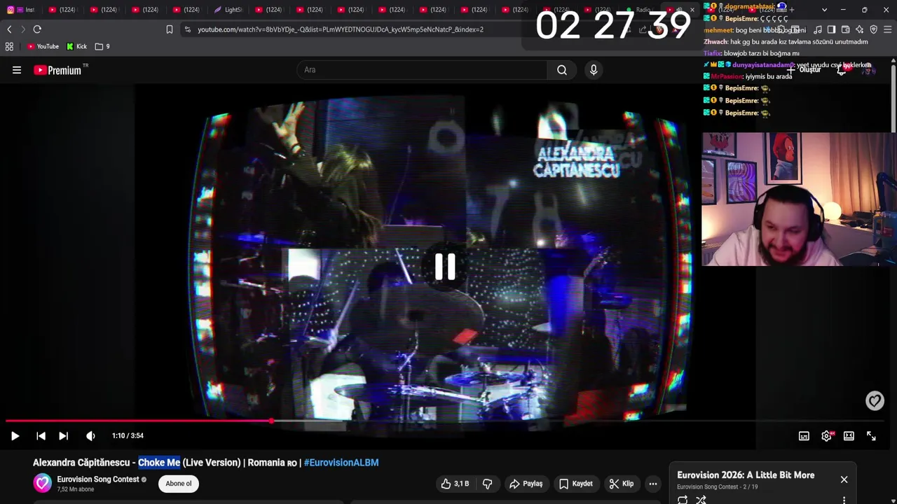Viewport: 897px width, 504px height.
Task: Click the Oluştur create button
Action: (804, 70)
